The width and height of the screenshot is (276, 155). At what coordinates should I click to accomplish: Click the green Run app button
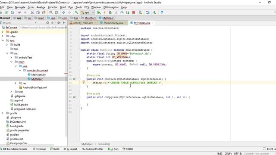tap(99, 12)
